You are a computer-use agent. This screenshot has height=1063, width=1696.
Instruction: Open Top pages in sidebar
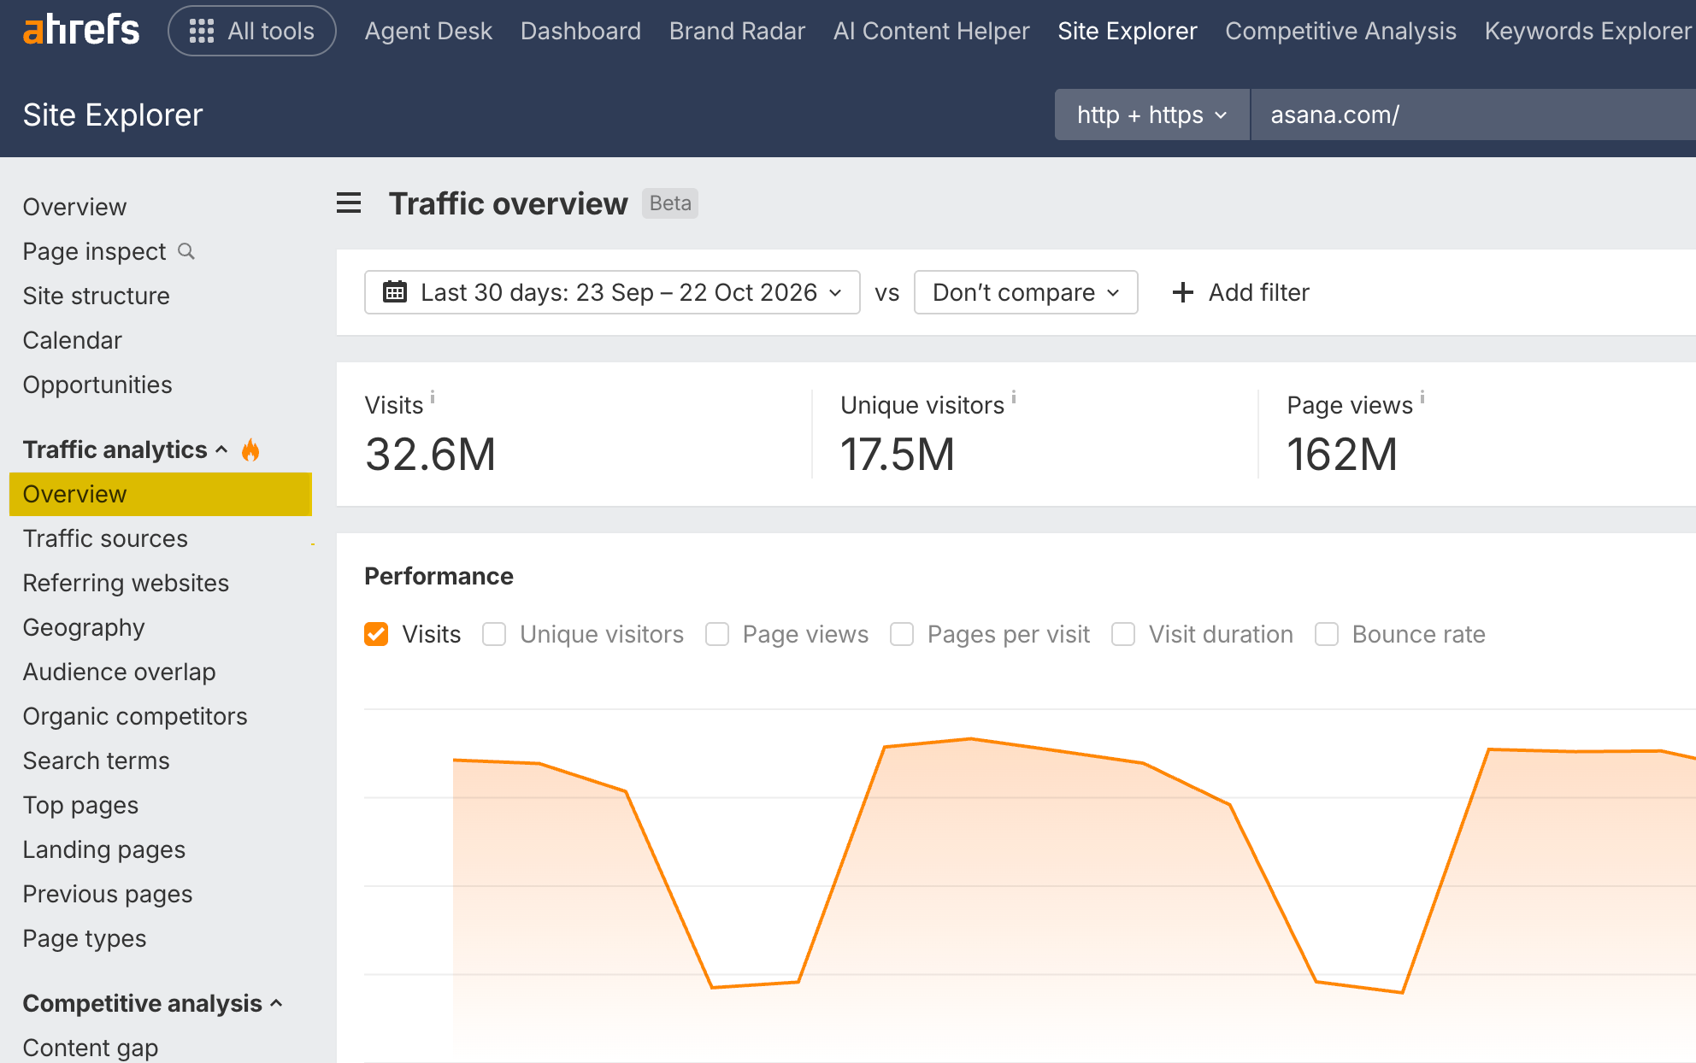click(80, 805)
